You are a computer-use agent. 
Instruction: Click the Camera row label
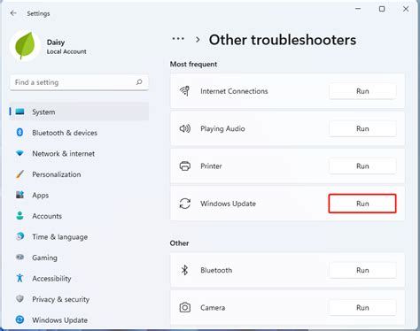pos(213,308)
